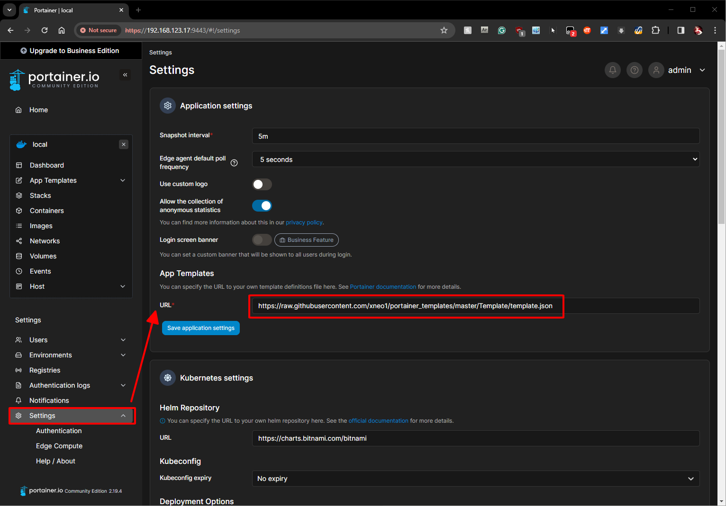726x506 pixels.
Task: Click the Stacks layers icon
Action: pos(19,195)
